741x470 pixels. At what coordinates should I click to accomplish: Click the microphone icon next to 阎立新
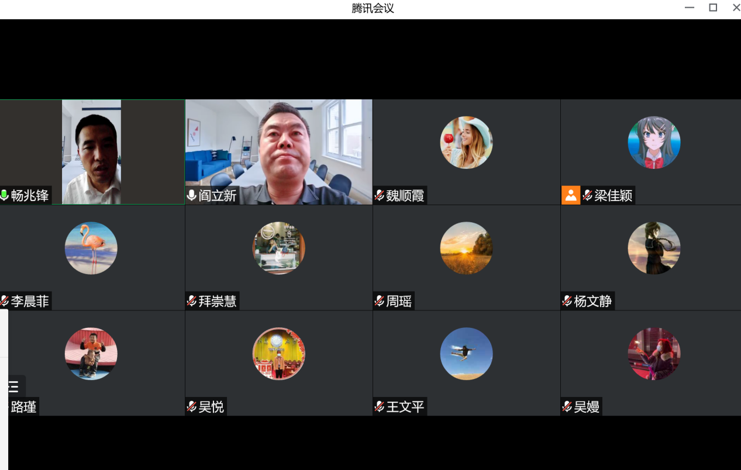(x=191, y=195)
